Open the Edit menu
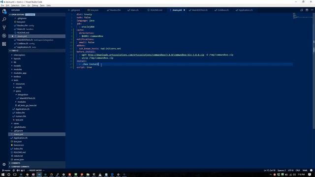Image resolution: width=315 pixels, height=177 pixels. (x=8, y=5)
